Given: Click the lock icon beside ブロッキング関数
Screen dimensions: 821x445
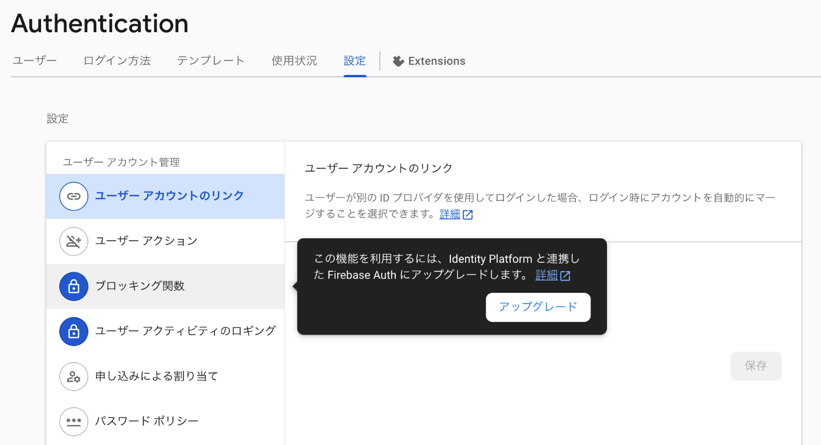Looking at the screenshot, I should 74,286.
